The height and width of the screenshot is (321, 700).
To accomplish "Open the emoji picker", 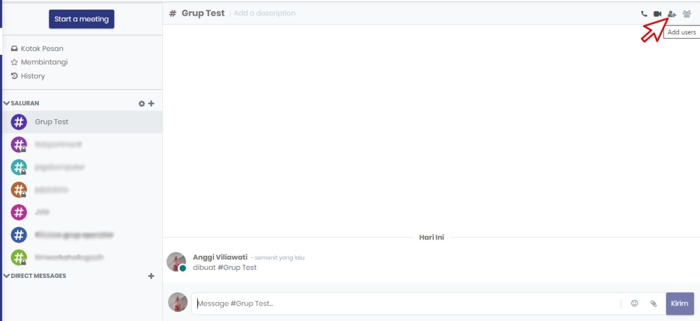I will [x=634, y=303].
